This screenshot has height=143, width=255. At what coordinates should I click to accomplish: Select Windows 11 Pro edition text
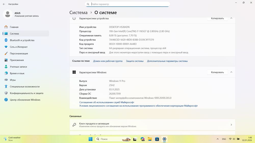(x=117, y=81)
